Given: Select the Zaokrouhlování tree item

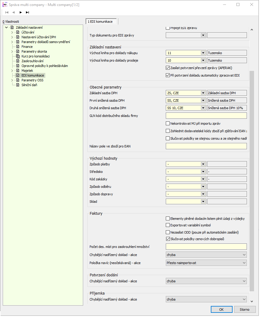Looking at the screenshot, I should coord(32,61).
